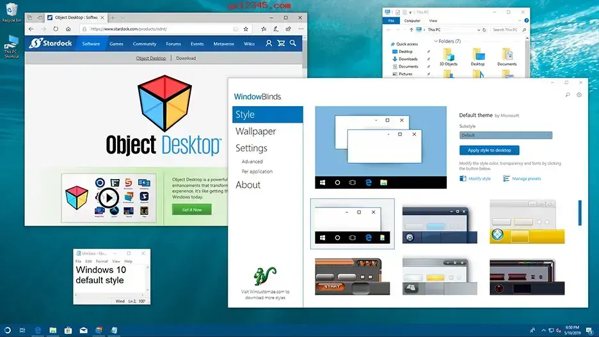Open the Edge Settings and more menu

(x=301, y=29)
